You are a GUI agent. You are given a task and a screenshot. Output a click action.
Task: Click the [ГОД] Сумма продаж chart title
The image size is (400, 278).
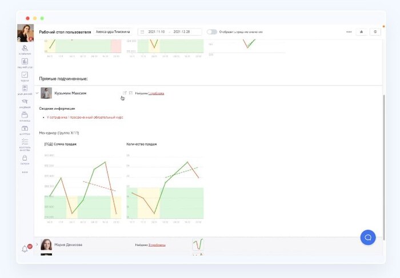pos(61,144)
